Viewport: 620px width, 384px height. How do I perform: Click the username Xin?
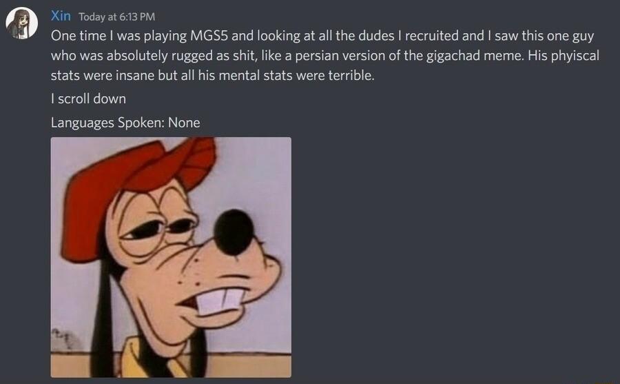tap(61, 16)
